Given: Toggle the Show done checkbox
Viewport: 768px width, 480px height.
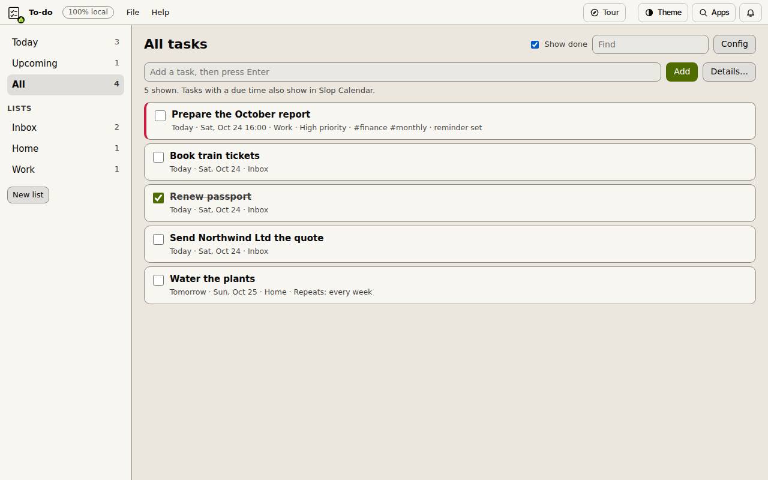Looking at the screenshot, I should (x=535, y=44).
